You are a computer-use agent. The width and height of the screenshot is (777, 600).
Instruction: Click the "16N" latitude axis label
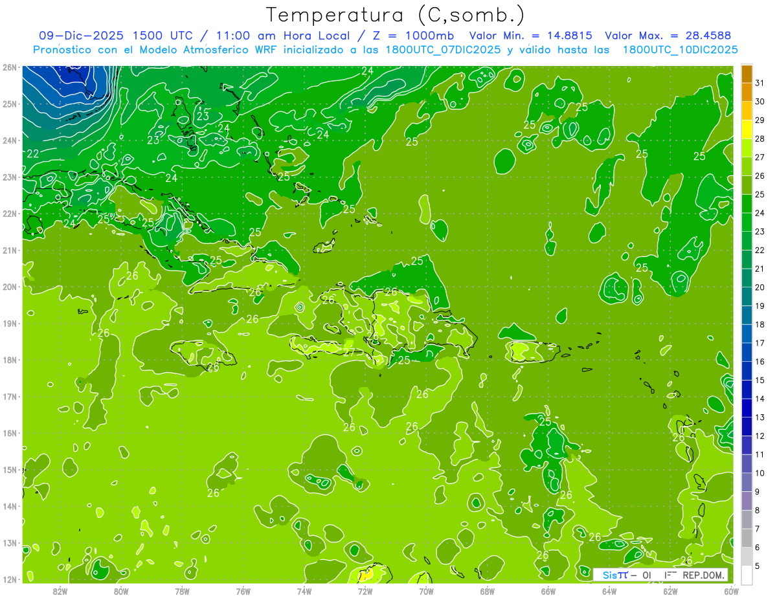point(10,433)
